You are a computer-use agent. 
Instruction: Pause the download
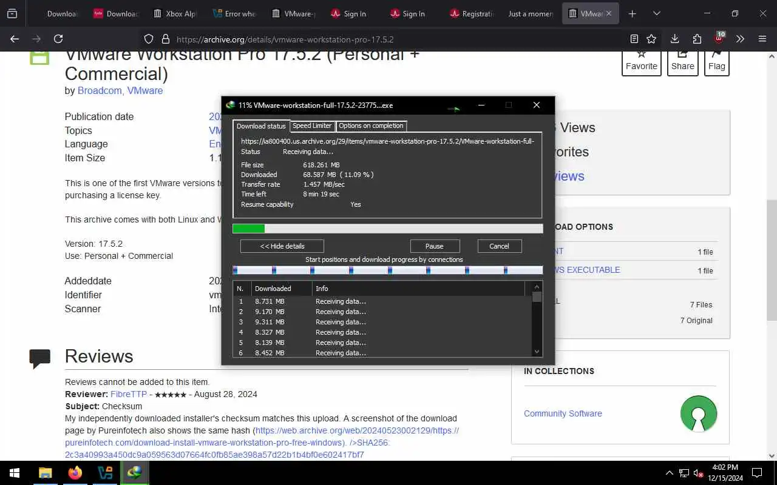(435, 246)
